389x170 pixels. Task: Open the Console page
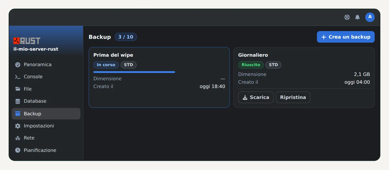pos(46,77)
